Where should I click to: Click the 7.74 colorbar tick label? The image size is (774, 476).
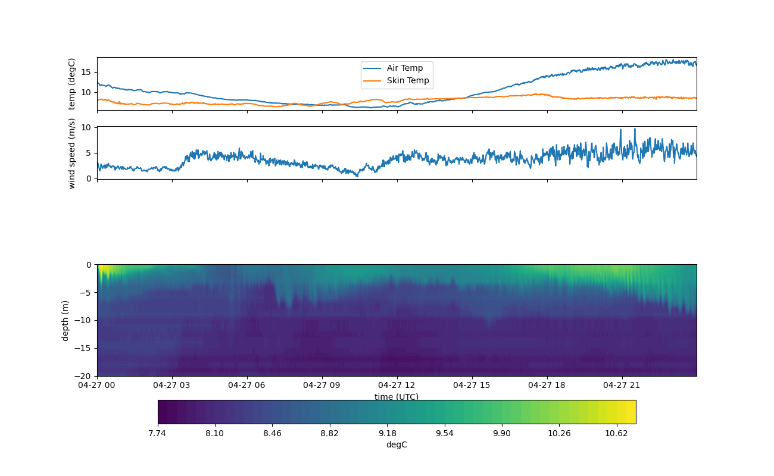tap(157, 433)
